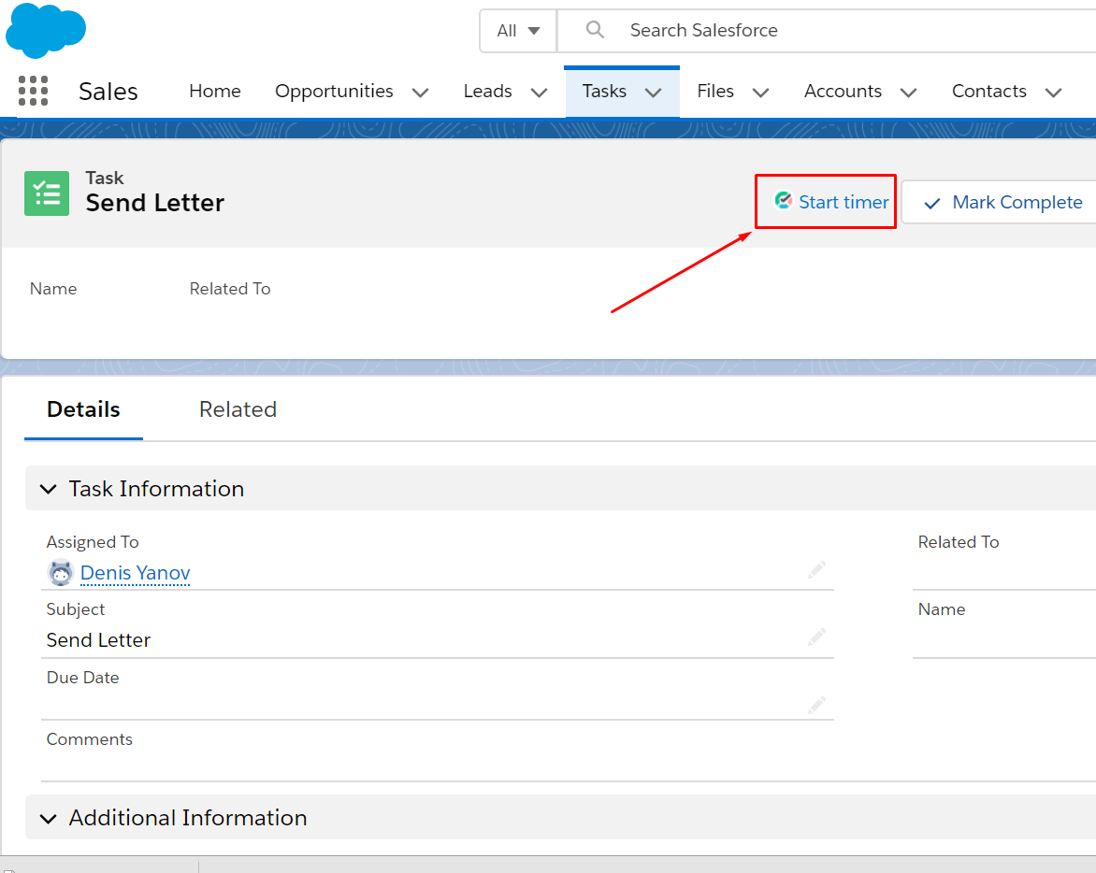This screenshot has width=1096, height=873.
Task: Click the search magnifier icon
Action: tap(595, 29)
